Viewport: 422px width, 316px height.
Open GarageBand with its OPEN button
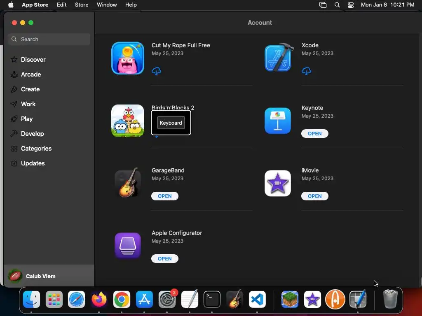165,196
